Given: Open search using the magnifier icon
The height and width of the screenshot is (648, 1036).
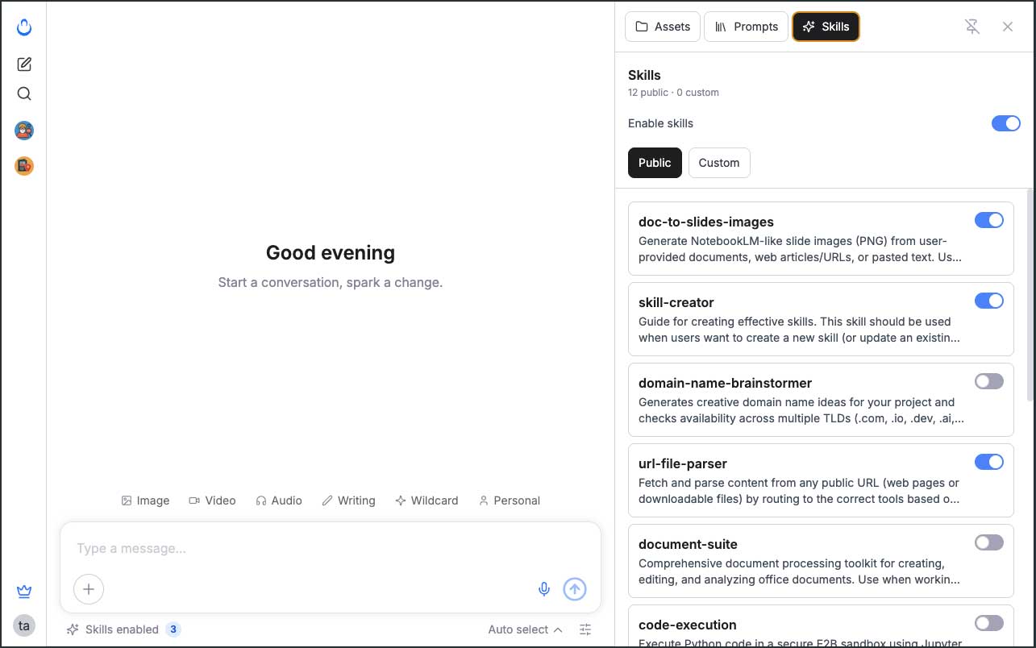Looking at the screenshot, I should click(x=24, y=93).
